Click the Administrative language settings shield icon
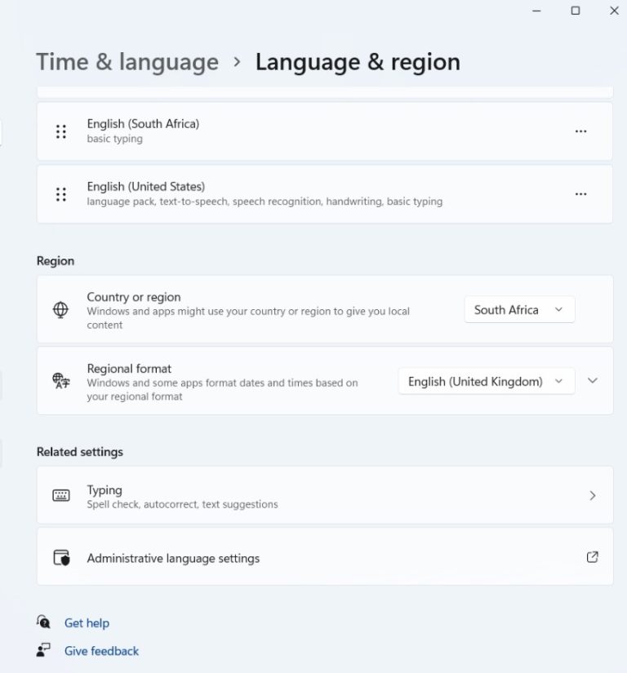 pos(61,557)
